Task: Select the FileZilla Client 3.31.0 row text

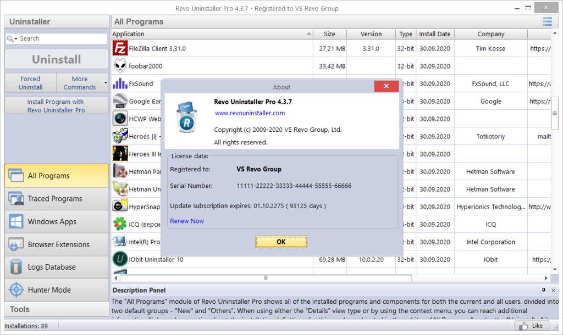Action: pos(157,48)
